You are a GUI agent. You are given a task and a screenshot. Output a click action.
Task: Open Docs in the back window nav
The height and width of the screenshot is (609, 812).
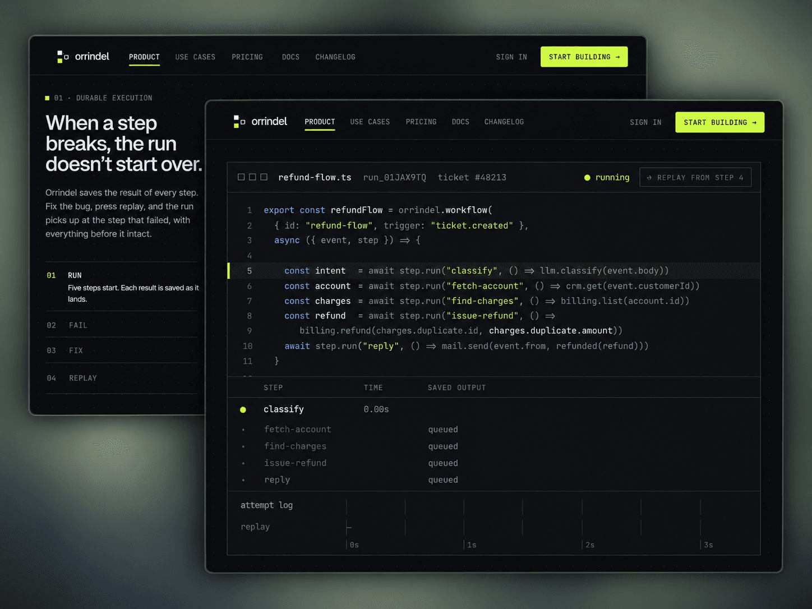[x=290, y=57]
